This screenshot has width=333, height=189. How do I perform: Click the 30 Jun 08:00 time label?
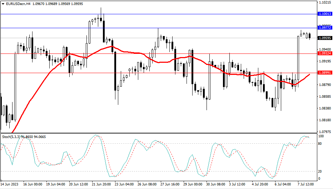point(215,185)
